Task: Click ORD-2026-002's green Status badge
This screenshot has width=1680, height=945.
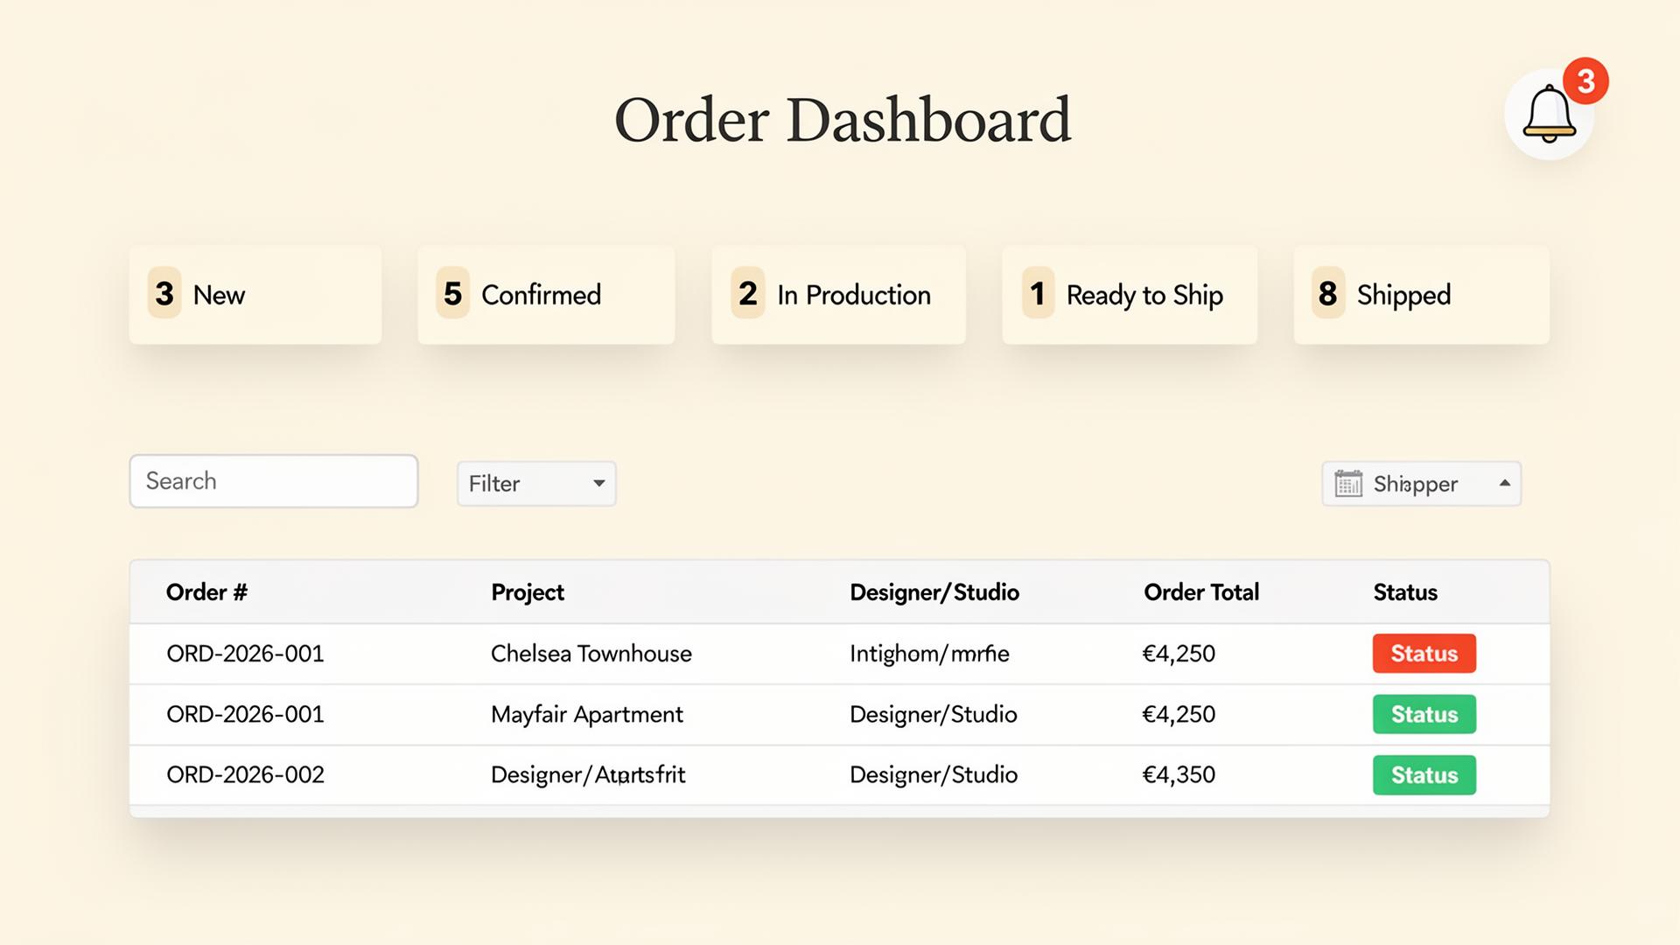Action: [1424, 775]
